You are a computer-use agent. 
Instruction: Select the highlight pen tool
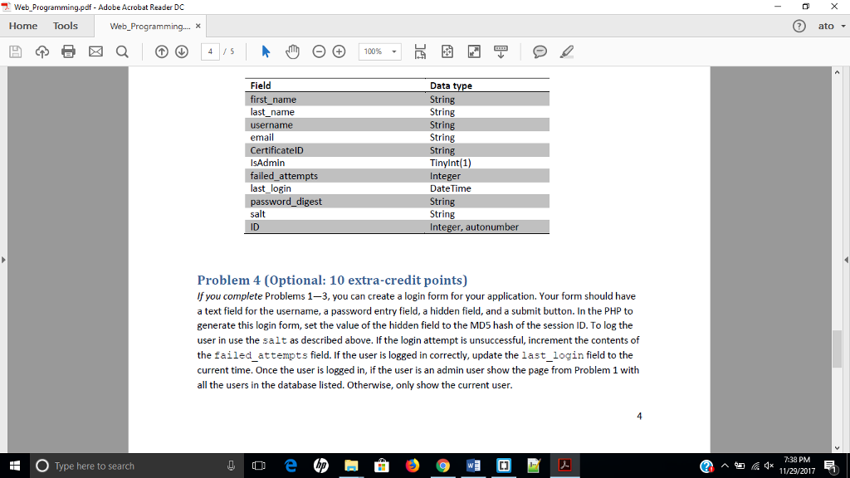tap(566, 51)
